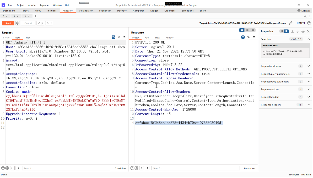The image size is (313, 178).
Task: Jump to next Request search match
Action: [x=18, y=168]
